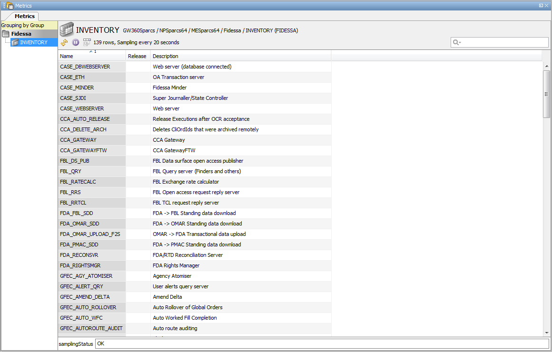Sort by the Release column header

[138, 56]
